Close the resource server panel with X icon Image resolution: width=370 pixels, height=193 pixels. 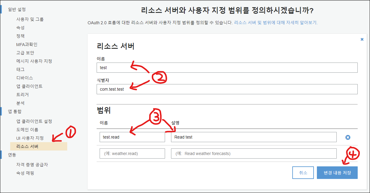362,39
